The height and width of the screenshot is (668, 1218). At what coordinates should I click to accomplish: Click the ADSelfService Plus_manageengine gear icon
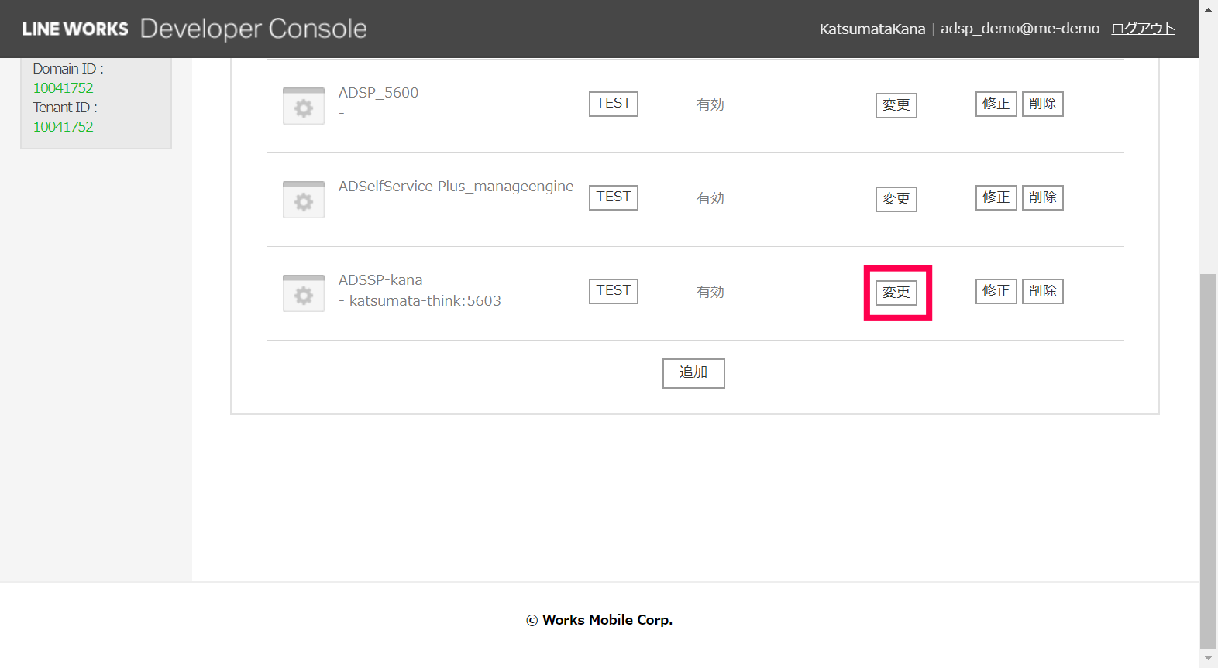click(x=304, y=200)
